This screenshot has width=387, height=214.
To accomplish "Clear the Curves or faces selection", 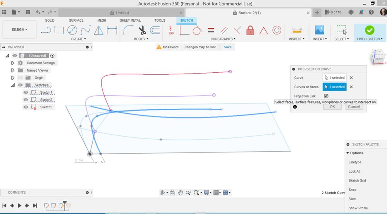I will click(x=351, y=87).
